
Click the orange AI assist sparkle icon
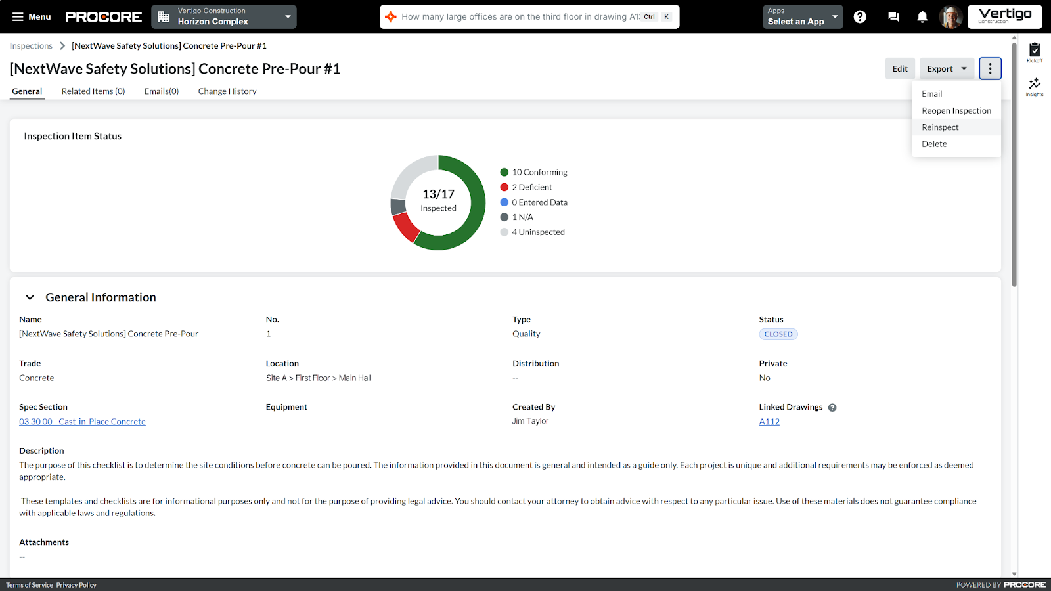391,17
